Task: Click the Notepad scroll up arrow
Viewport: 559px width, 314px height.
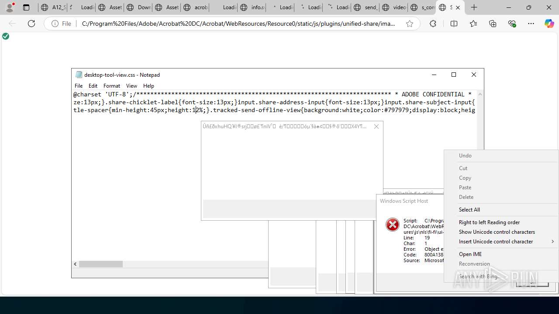Action: point(480,94)
